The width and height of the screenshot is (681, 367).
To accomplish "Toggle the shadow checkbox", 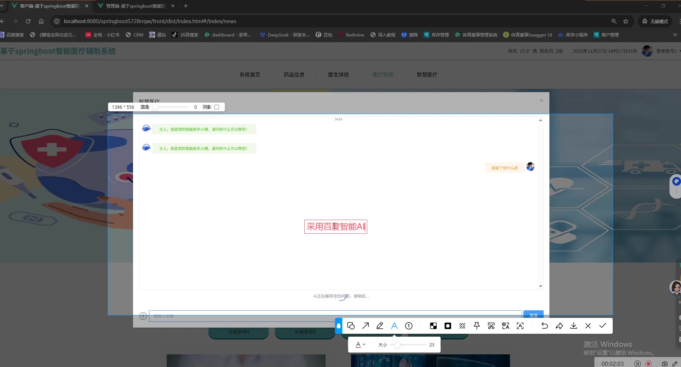I will 217,107.
